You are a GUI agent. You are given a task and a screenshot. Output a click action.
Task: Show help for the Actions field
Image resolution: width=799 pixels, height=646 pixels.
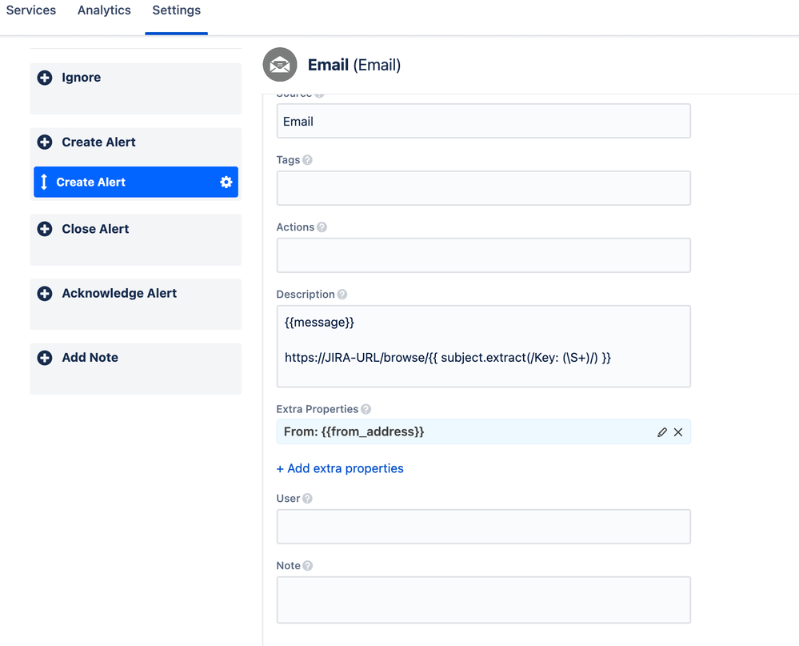tap(322, 227)
